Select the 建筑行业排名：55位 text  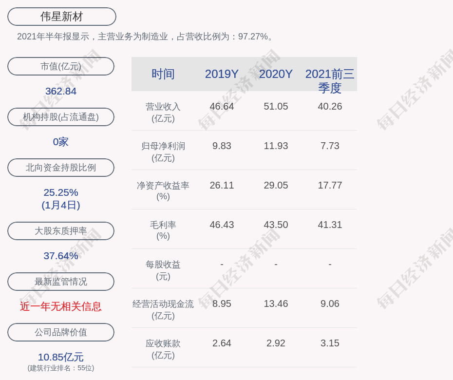pos(61,368)
